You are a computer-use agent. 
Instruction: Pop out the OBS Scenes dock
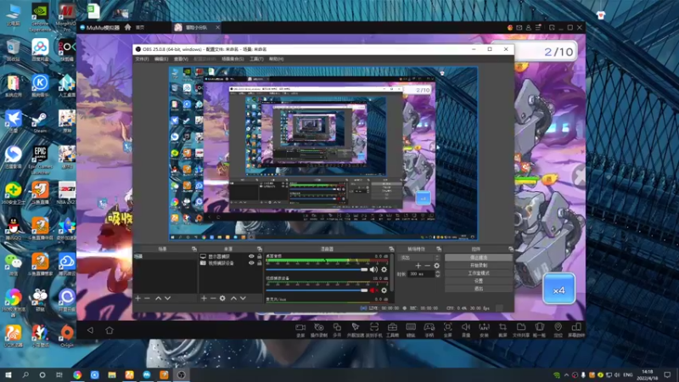(194, 249)
